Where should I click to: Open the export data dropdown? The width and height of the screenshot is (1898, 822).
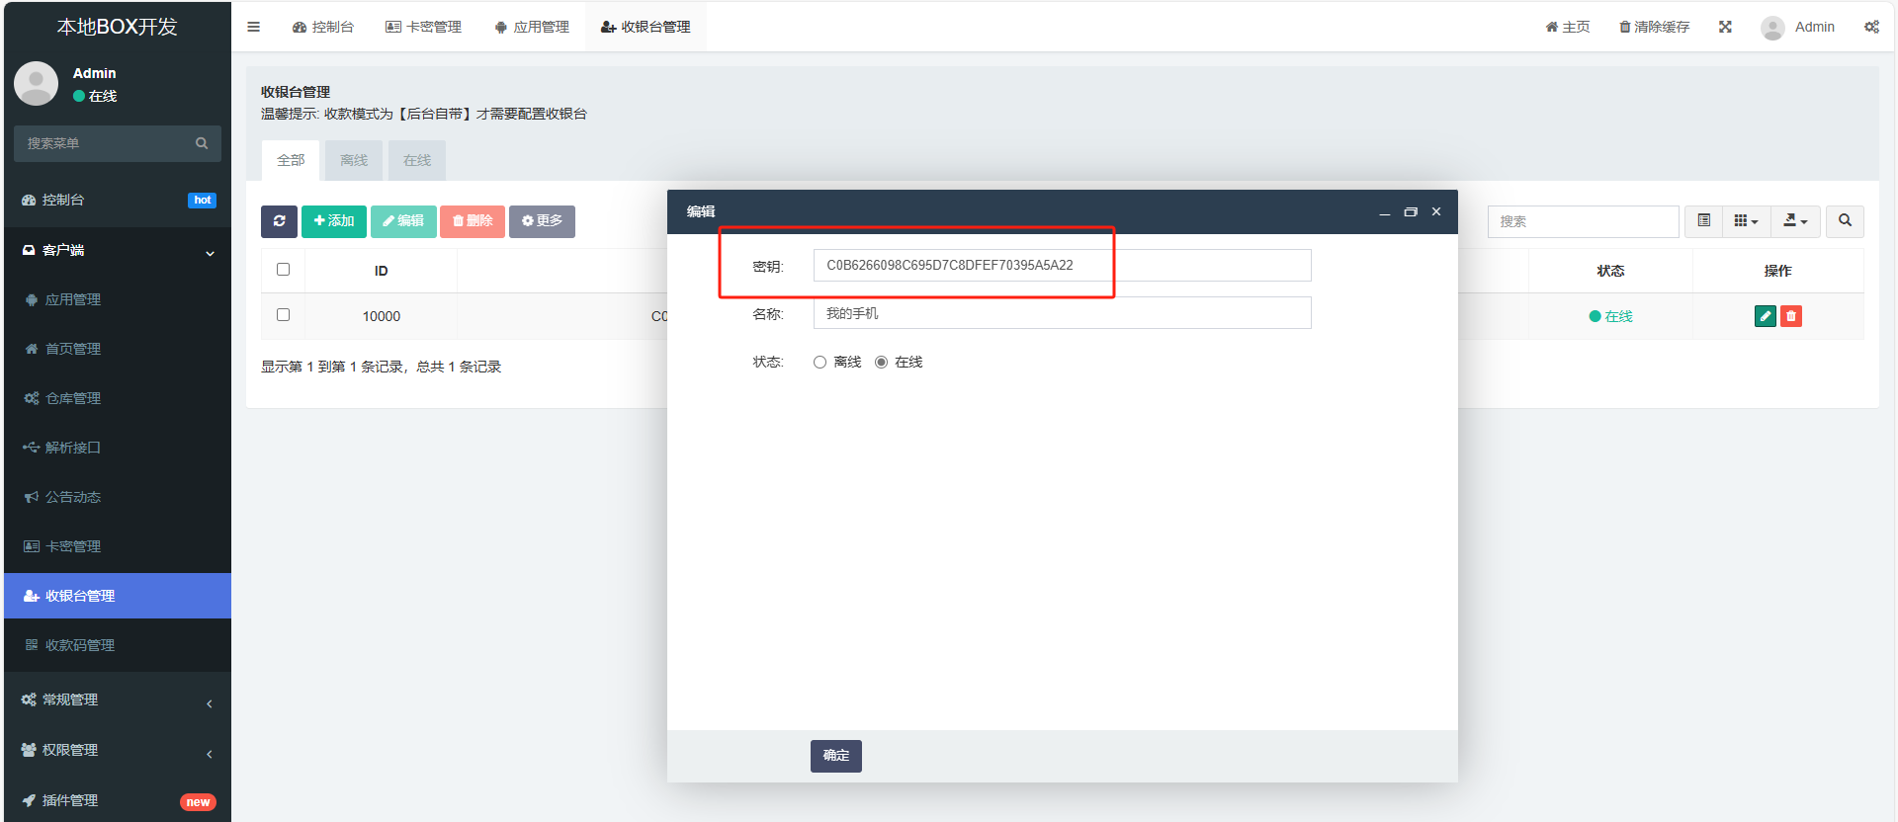(1795, 221)
